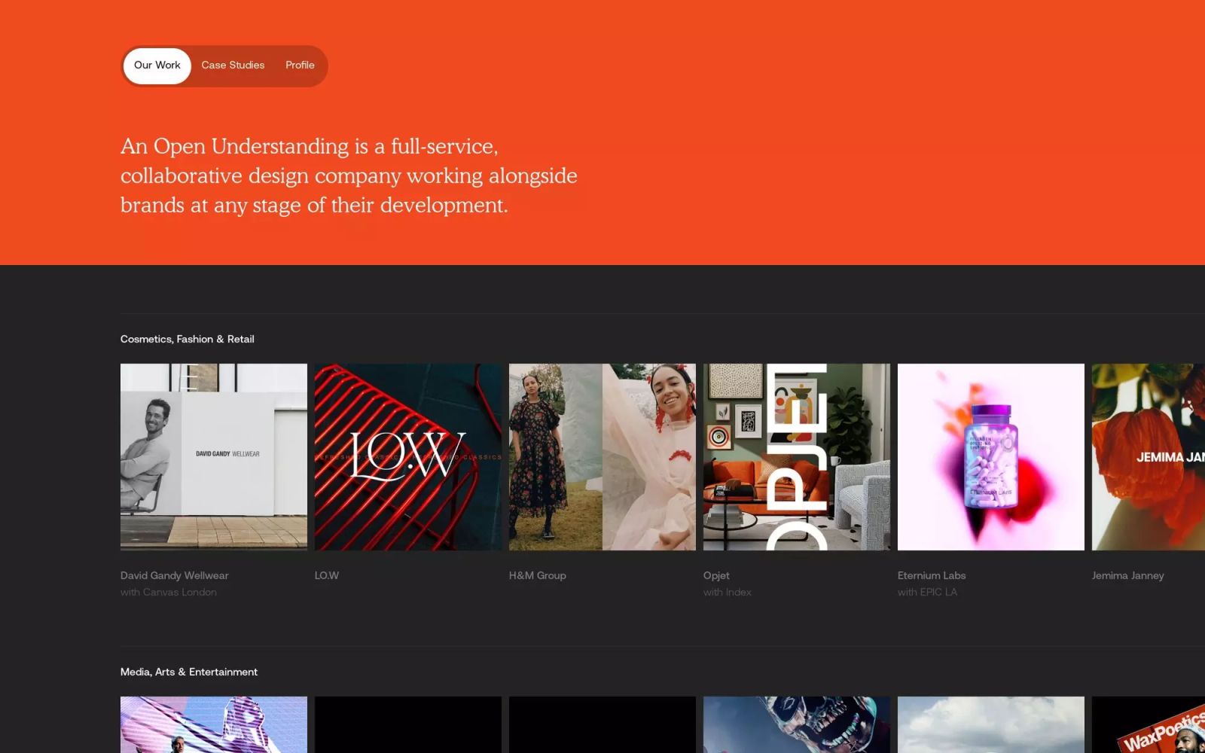
Task: Open the Eternium Labs title link
Action: (932, 575)
